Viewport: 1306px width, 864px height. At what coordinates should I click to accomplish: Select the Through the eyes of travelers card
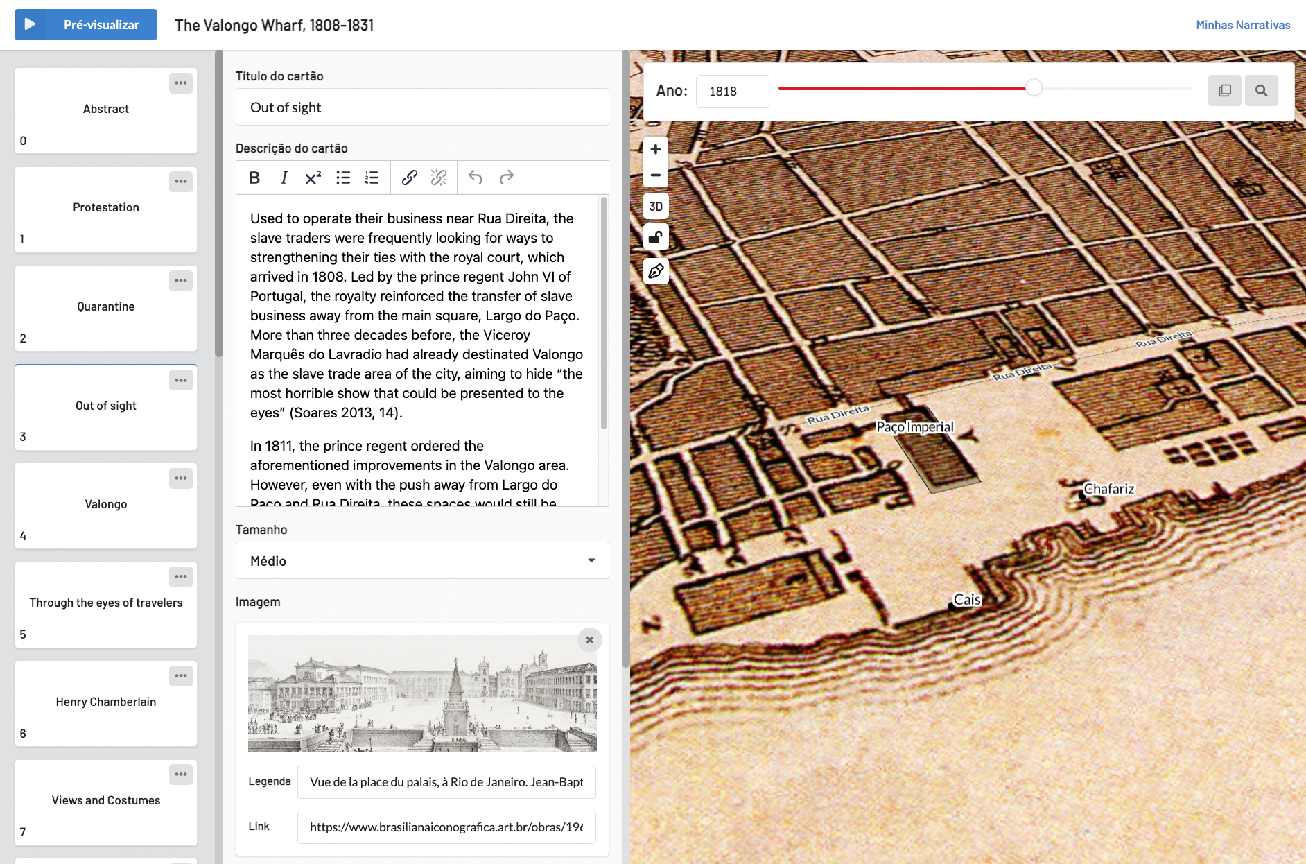106,605
